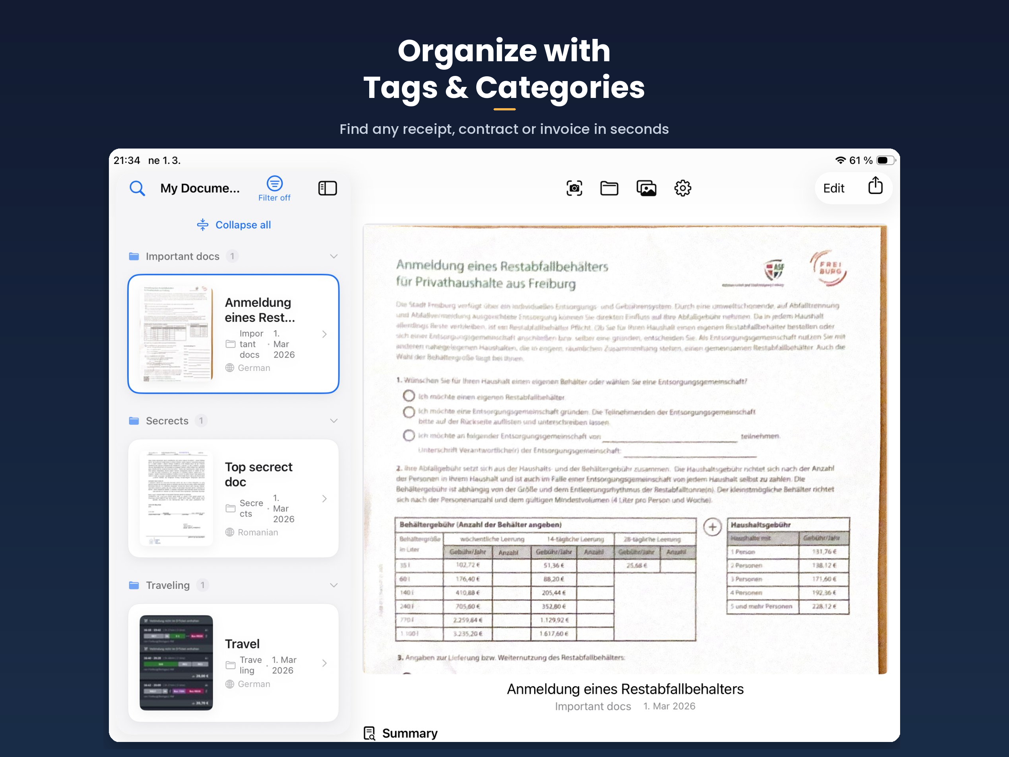
Task: Click the Edit button
Action: tap(833, 188)
